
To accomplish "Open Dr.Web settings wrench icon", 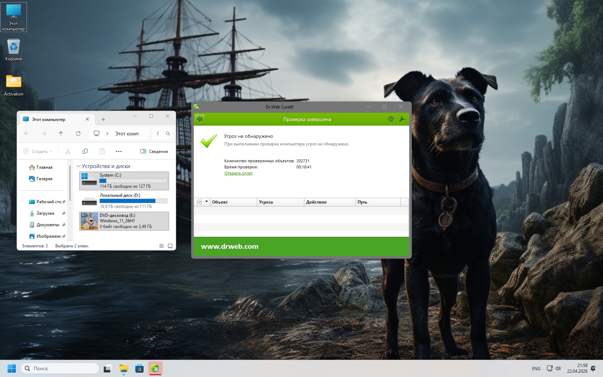I will coord(402,119).
